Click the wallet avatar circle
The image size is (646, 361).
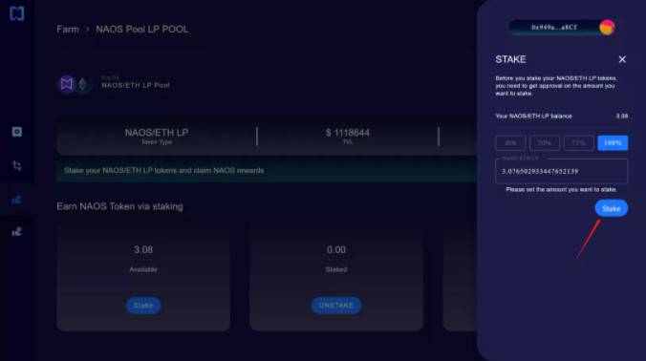607,28
